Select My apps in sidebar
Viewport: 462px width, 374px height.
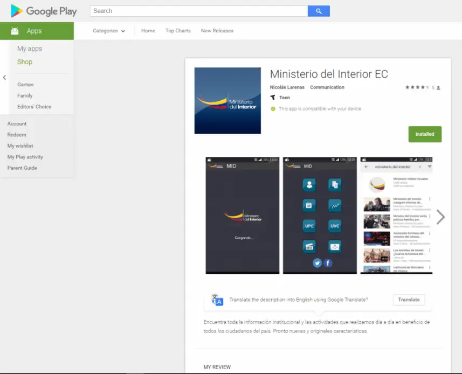point(30,49)
